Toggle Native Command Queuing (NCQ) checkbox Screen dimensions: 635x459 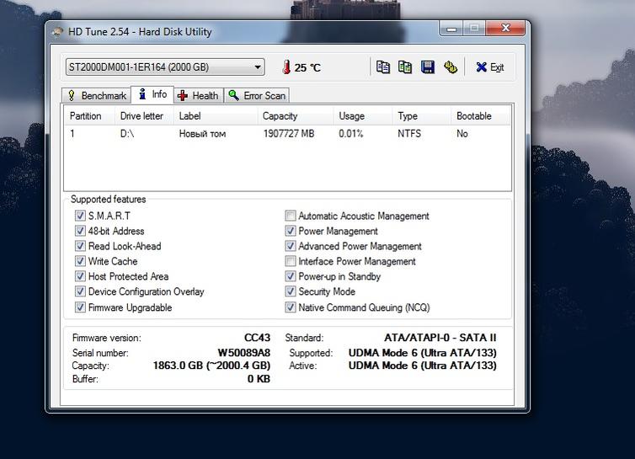(291, 307)
